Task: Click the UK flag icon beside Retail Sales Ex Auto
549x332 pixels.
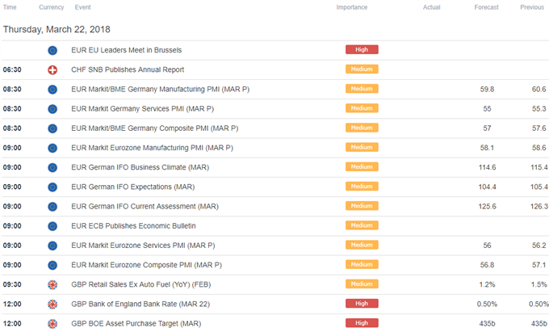Action: pos(52,284)
